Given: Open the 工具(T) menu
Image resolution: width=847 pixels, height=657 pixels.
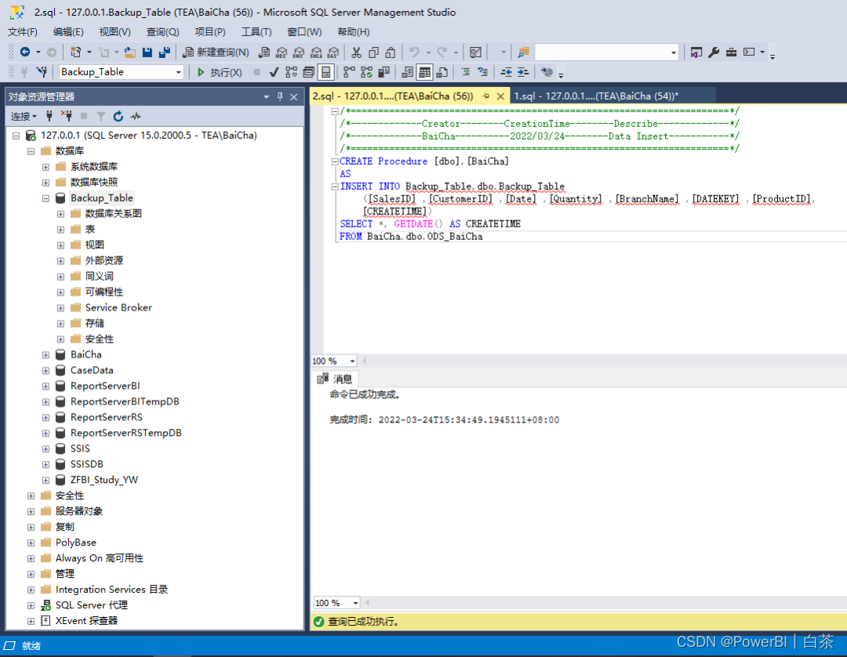Looking at the screenshot, I should (x=256, y=32).
